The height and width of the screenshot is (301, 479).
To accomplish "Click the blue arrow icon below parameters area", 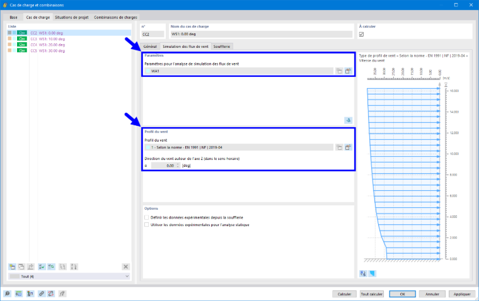I will (349, 120).
